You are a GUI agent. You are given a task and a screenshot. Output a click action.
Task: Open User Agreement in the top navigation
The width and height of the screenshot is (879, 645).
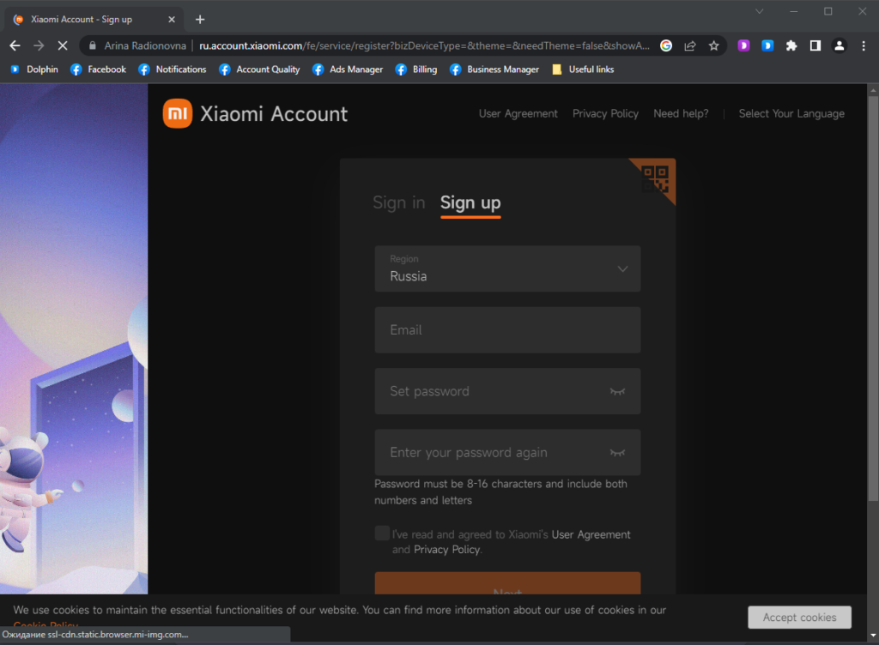point(518,114)
